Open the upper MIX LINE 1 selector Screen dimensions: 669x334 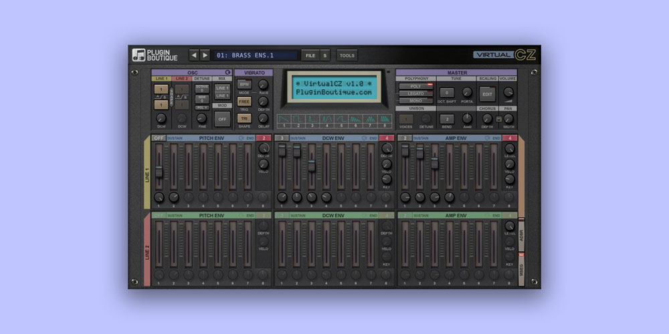pos(222,88)
